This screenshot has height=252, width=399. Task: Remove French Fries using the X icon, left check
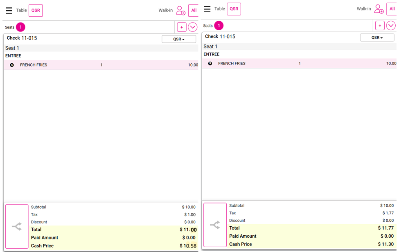click(x=12, y=65)
